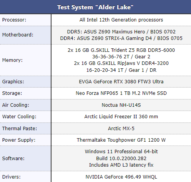Select the Processor: row label

(14, 20)
